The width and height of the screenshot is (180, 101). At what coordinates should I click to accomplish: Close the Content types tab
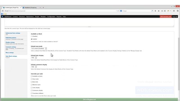tap(21, 8)
